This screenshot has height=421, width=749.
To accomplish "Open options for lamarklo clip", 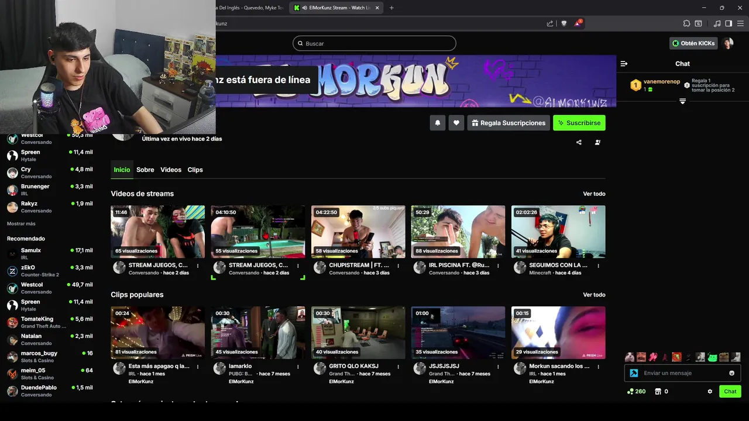I will point(298,367).
